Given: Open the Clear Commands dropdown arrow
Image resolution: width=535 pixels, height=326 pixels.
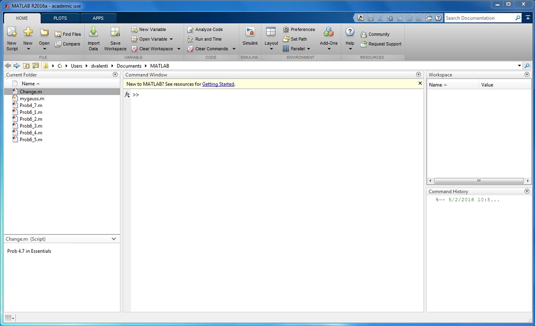Looking at the screenshot, I should click(234, 49).
